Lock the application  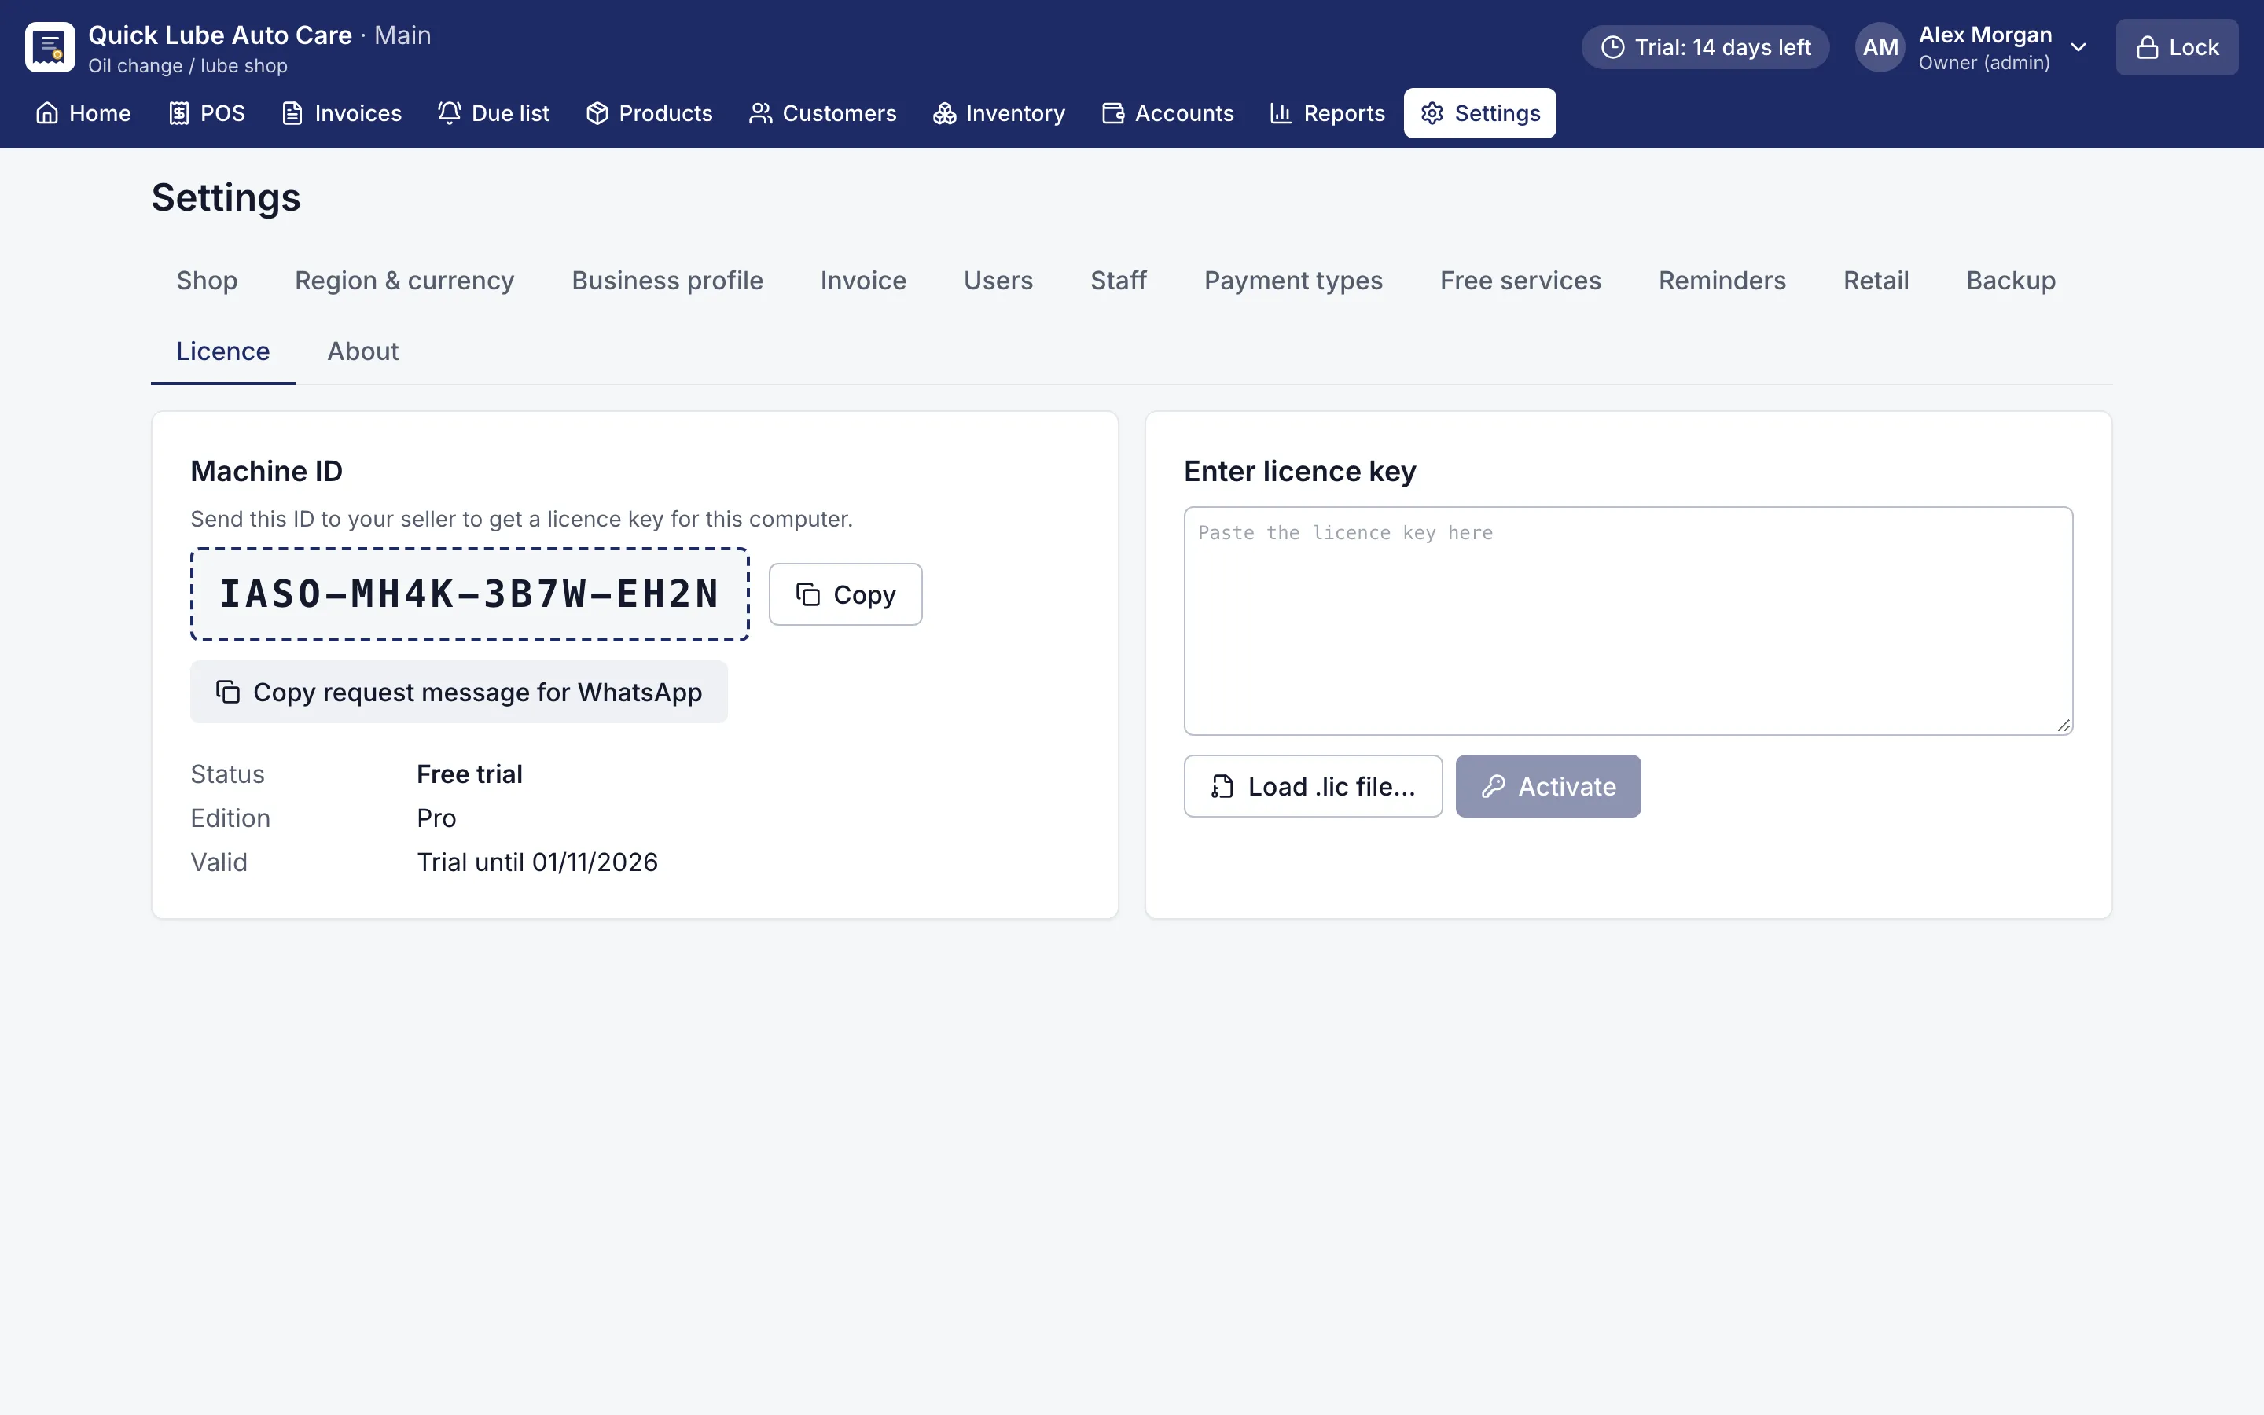[2177, 47]
